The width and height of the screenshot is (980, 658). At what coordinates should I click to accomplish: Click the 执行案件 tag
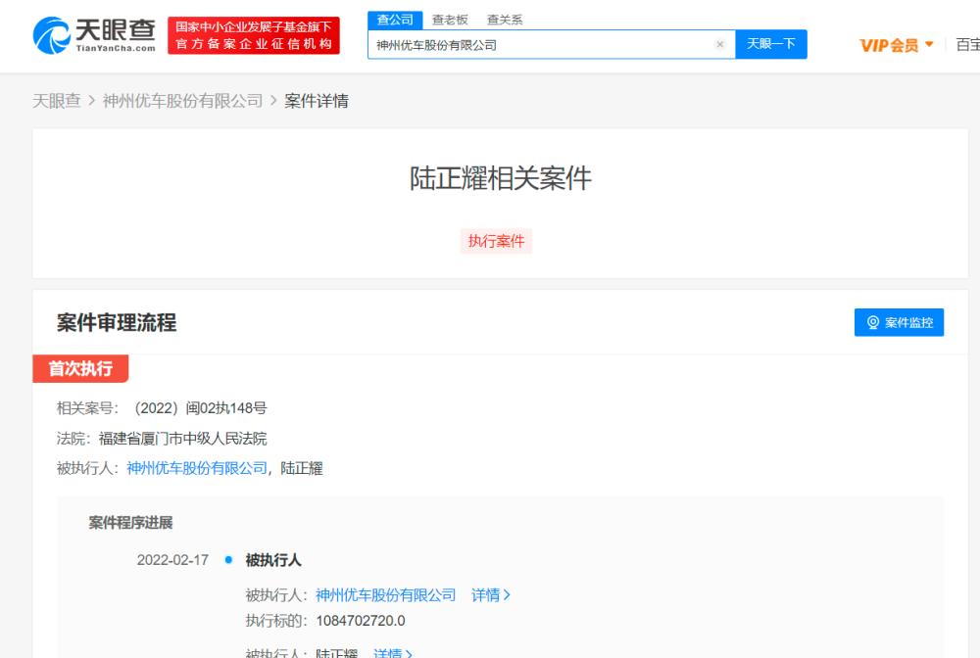tap(496, 241)
